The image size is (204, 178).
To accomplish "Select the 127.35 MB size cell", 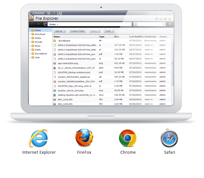I will tap(119, 45).
